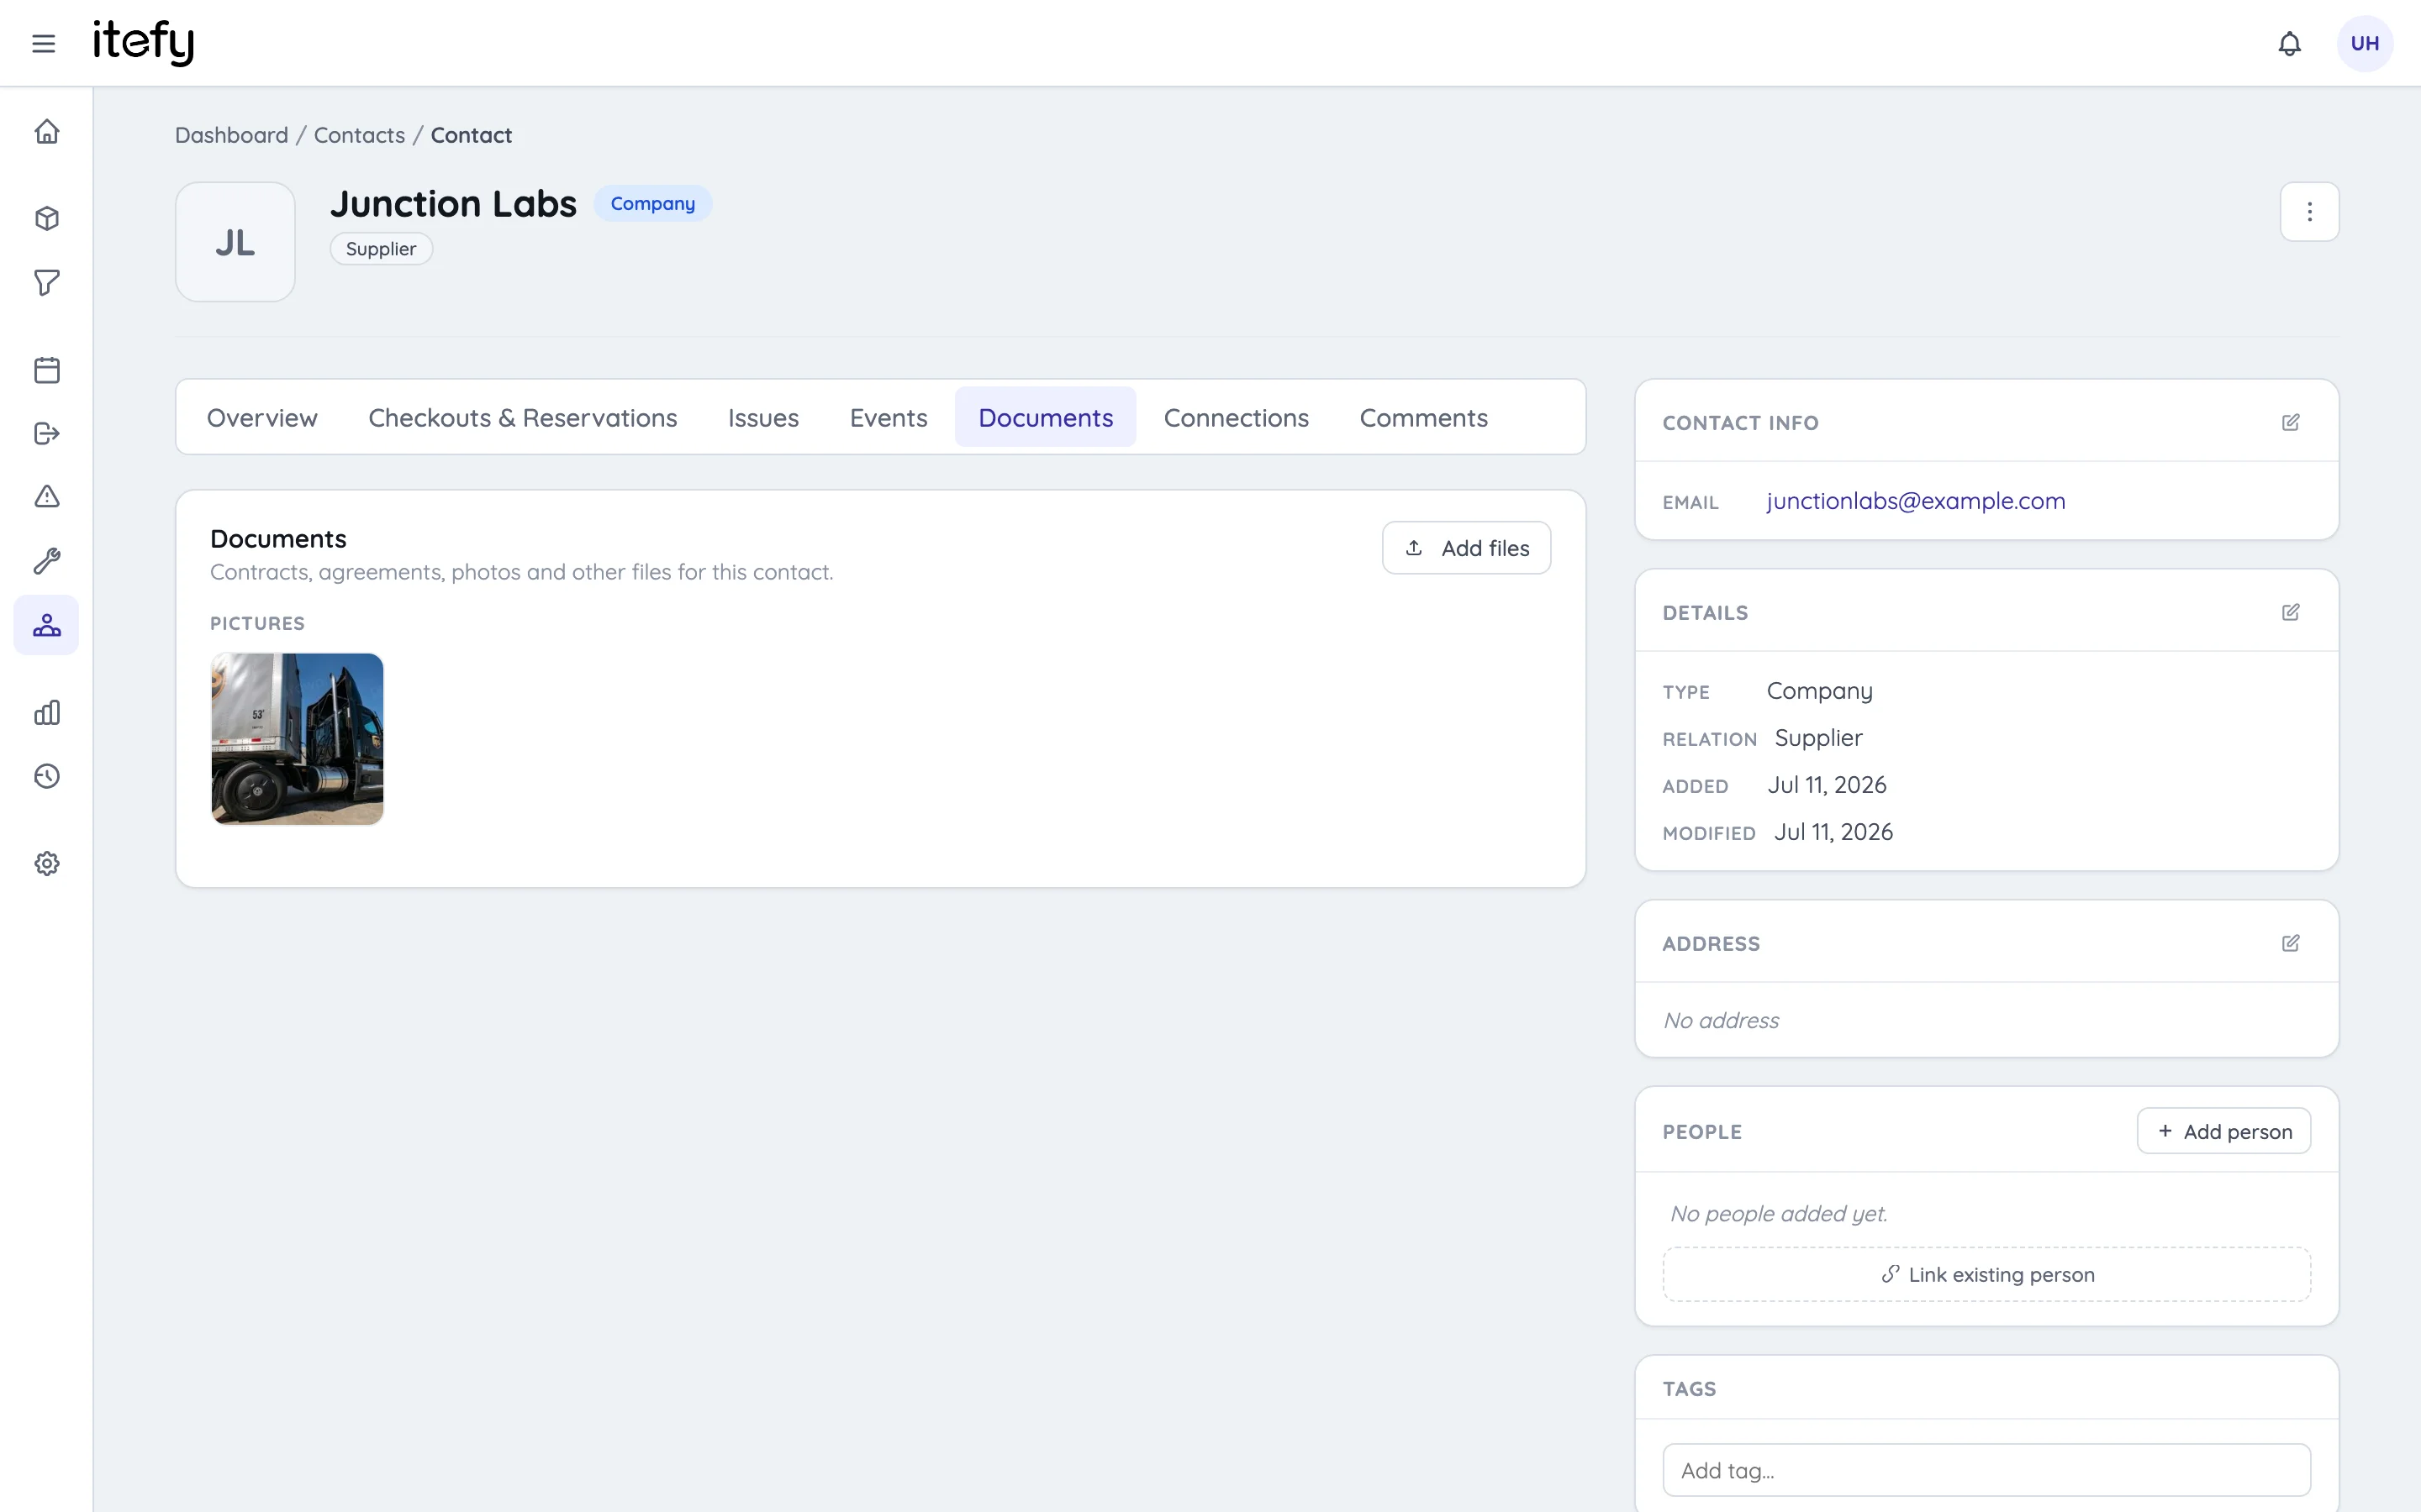
Task: Select the contacts people sidebar icon
Action: tap(46, 625)
